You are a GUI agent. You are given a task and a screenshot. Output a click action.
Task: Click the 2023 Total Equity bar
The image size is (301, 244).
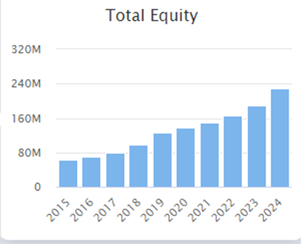tap(257, 146)
